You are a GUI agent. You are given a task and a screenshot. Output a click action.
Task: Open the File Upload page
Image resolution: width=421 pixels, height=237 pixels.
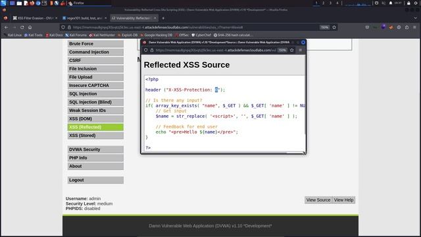[x=95, y=77]
